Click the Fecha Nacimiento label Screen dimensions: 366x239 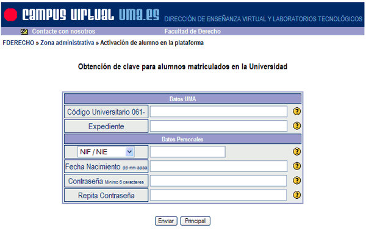(x=106, y=166)
